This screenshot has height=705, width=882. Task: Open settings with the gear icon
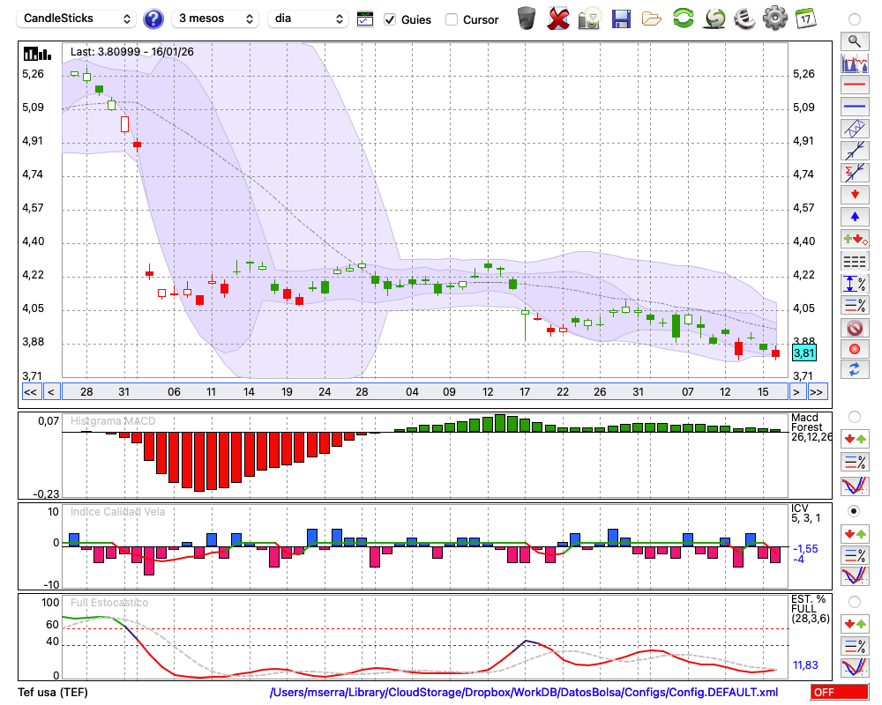click(x=774, y=19)
